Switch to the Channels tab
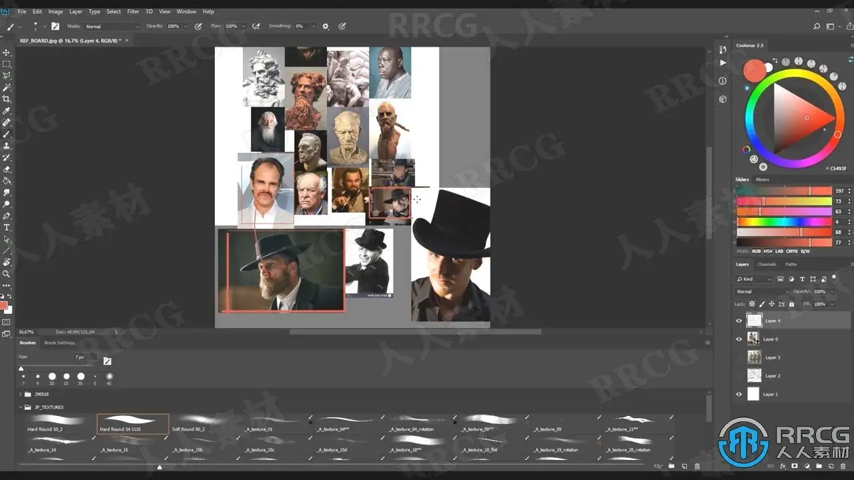 click(x=767, y=264)
